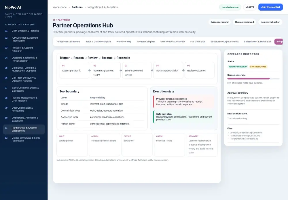288x200 pixels.
Task: Click the CHECK Evidence + state card
Action: click(169, 145)
